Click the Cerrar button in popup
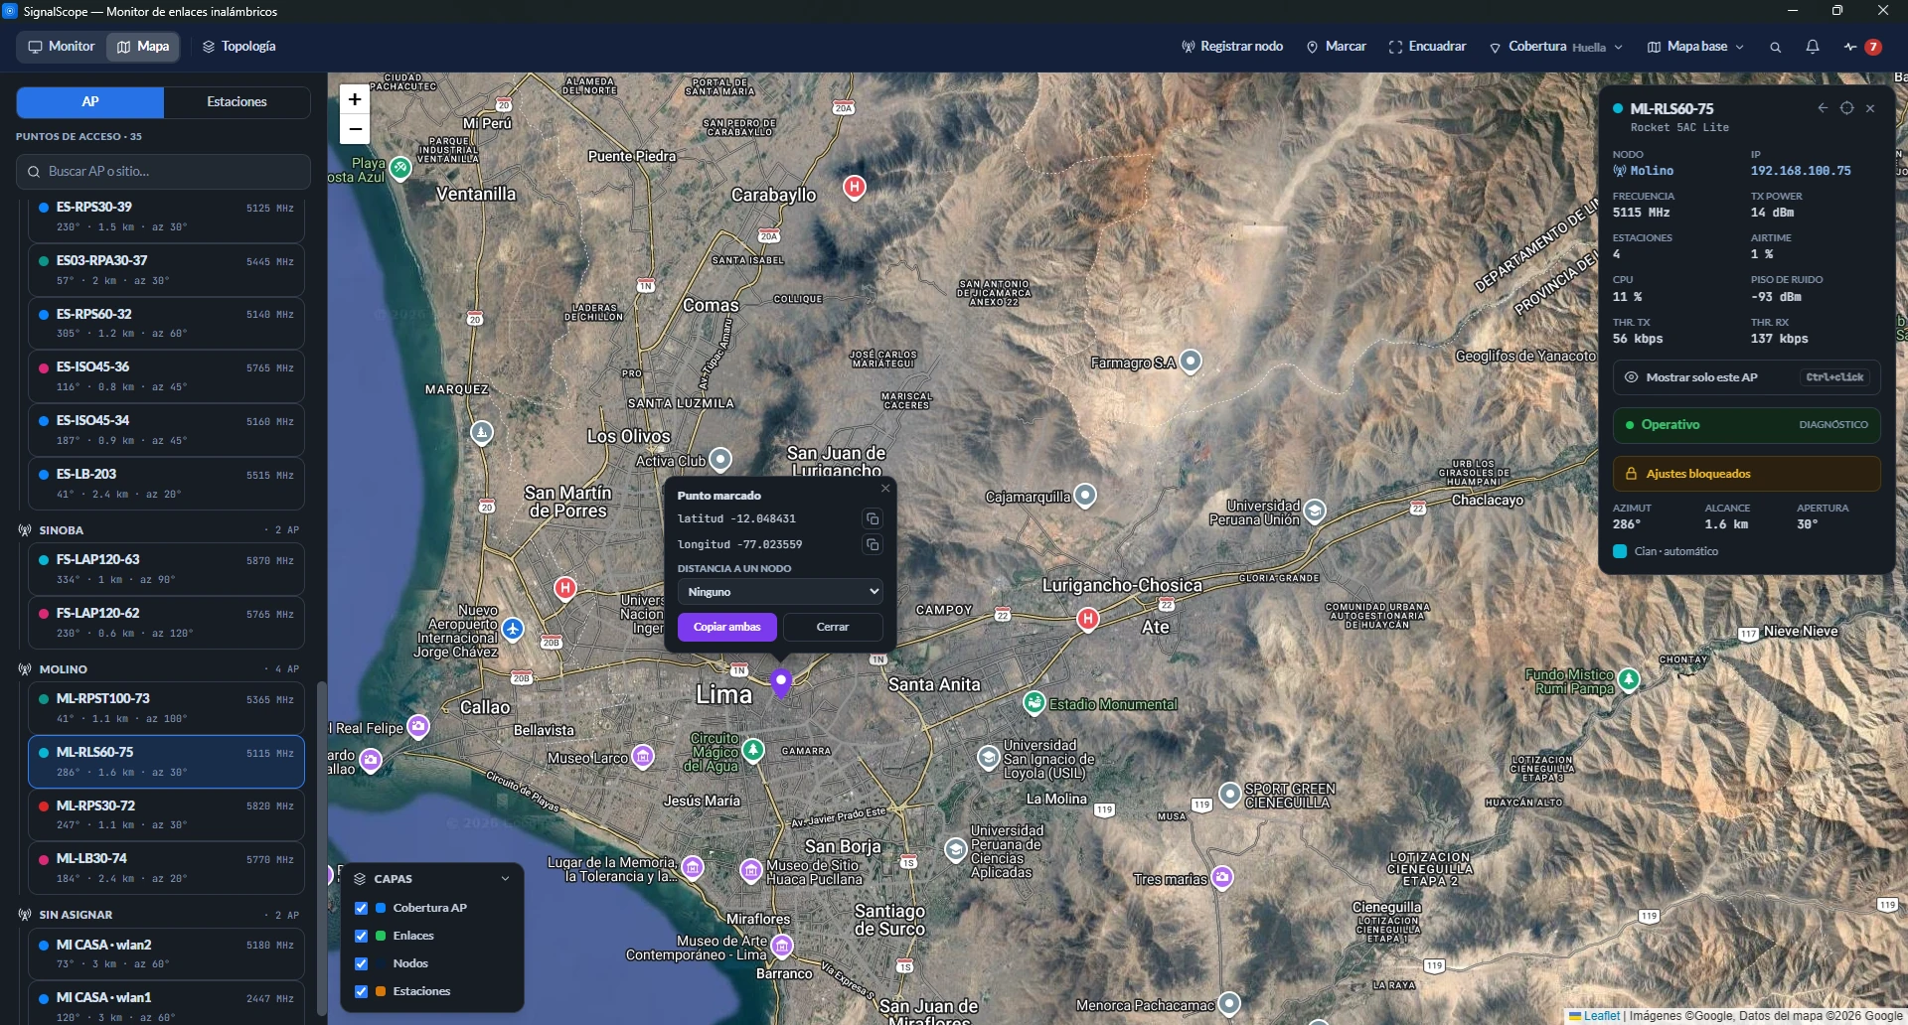The height and width of the screenshot is (1025, 1908). click(x=833, y=628)
